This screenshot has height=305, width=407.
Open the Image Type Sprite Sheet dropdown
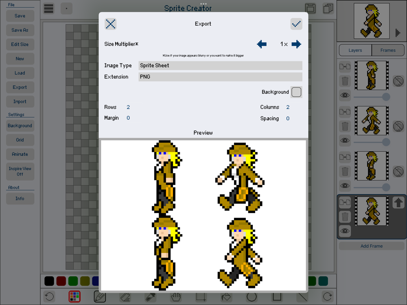click(220, 65)
